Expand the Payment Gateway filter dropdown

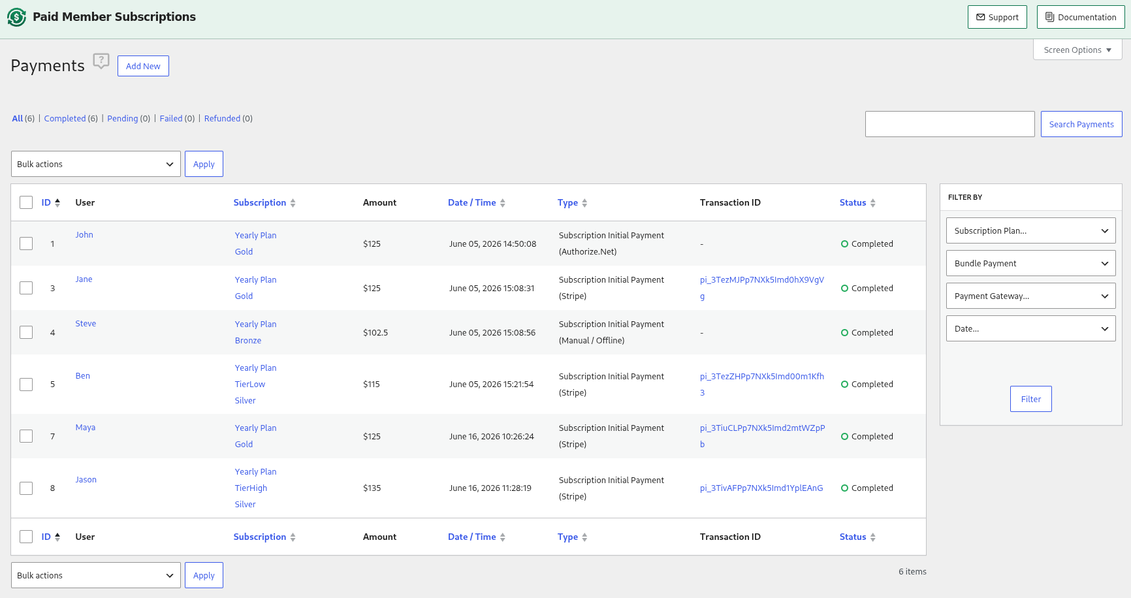pos(1031,296)
